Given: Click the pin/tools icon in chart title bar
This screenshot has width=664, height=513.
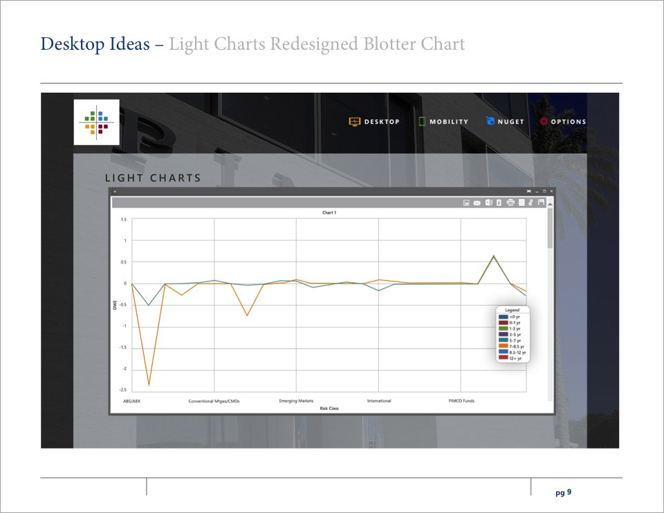Looking at the screenshot, I should (528, 191).
